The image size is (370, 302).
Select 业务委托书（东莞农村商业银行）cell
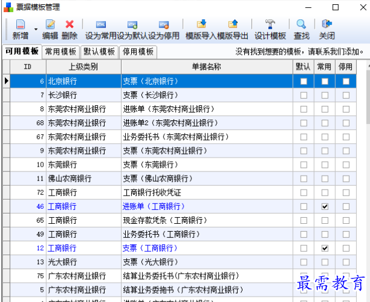coord(207,137)
